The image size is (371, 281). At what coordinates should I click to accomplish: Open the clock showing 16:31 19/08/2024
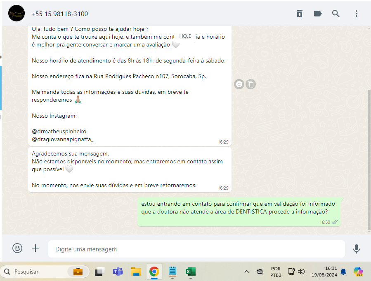tap(324, 272)
